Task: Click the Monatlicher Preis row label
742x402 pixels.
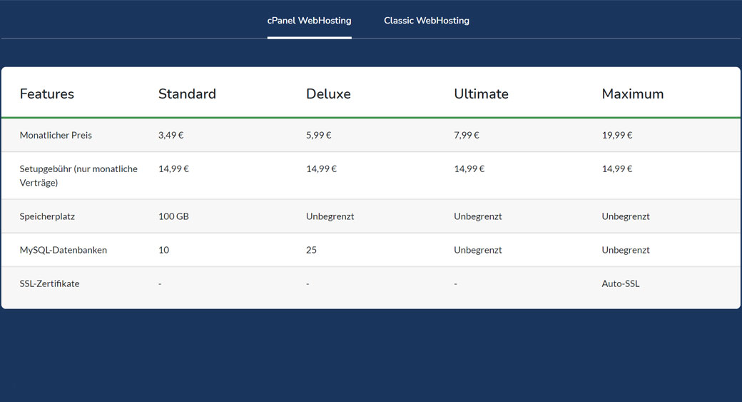Action: click(56, 135)
